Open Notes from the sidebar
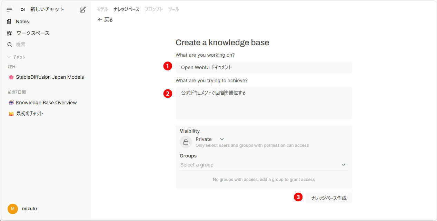 point(22,21)
